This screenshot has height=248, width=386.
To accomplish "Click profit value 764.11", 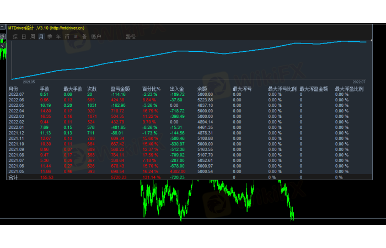I will click(x=117, y=155).
